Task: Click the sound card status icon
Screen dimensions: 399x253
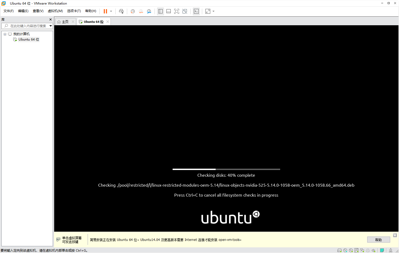Action: click(x=373, y=251)
